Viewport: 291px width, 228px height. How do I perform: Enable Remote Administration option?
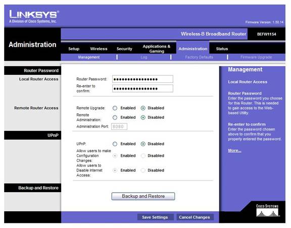[115, 117]
